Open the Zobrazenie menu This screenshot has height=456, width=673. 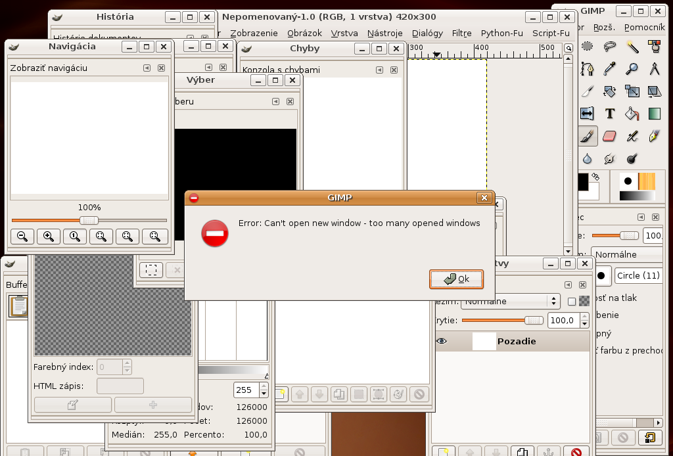tap(254, 33)
